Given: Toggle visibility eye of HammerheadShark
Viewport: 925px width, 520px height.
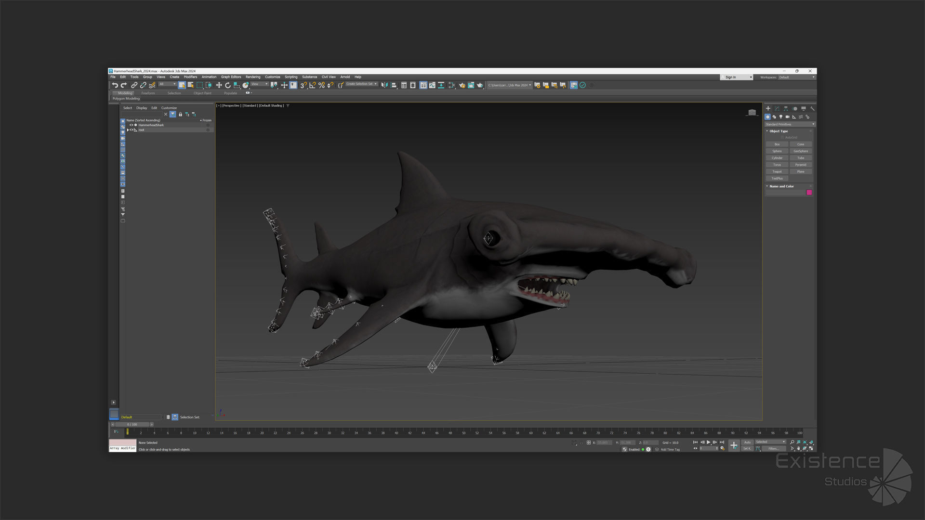Looking at the screenshot, I should [131, 125].
